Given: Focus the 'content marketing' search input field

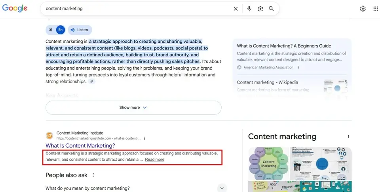Looking at the screenshot, I should [137, 9].
